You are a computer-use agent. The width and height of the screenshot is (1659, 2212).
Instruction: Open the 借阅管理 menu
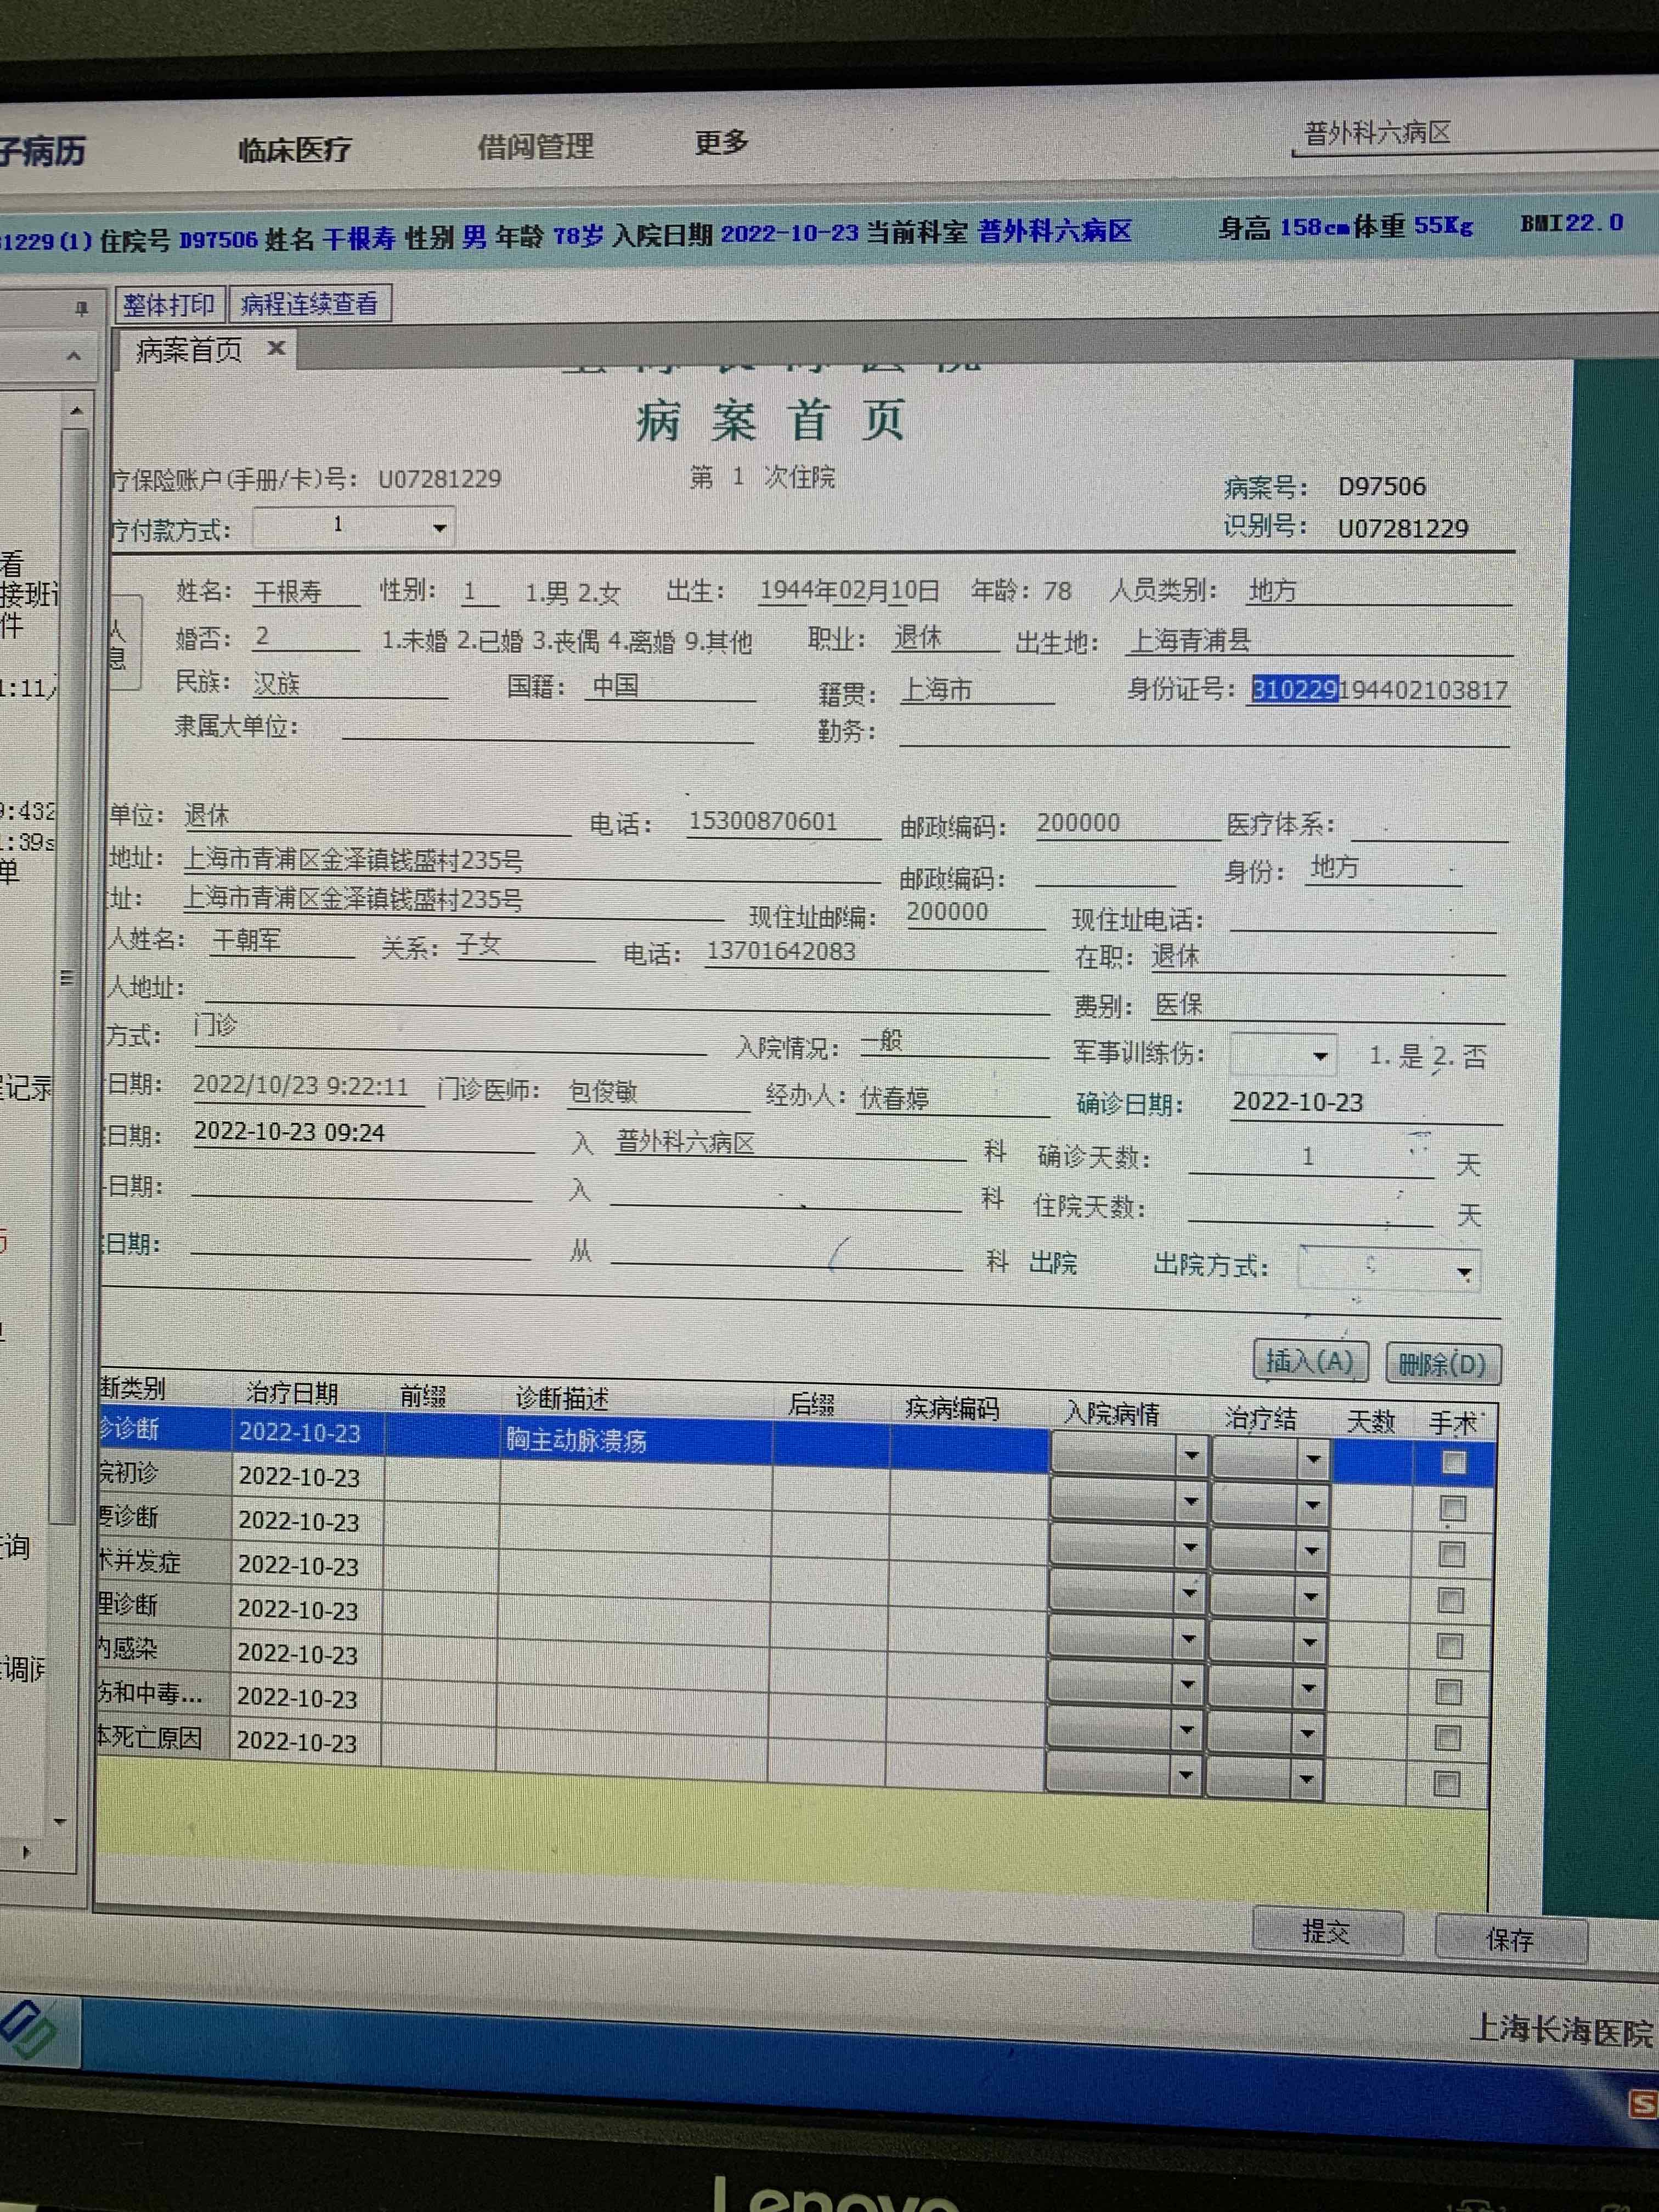click(536, 147)
